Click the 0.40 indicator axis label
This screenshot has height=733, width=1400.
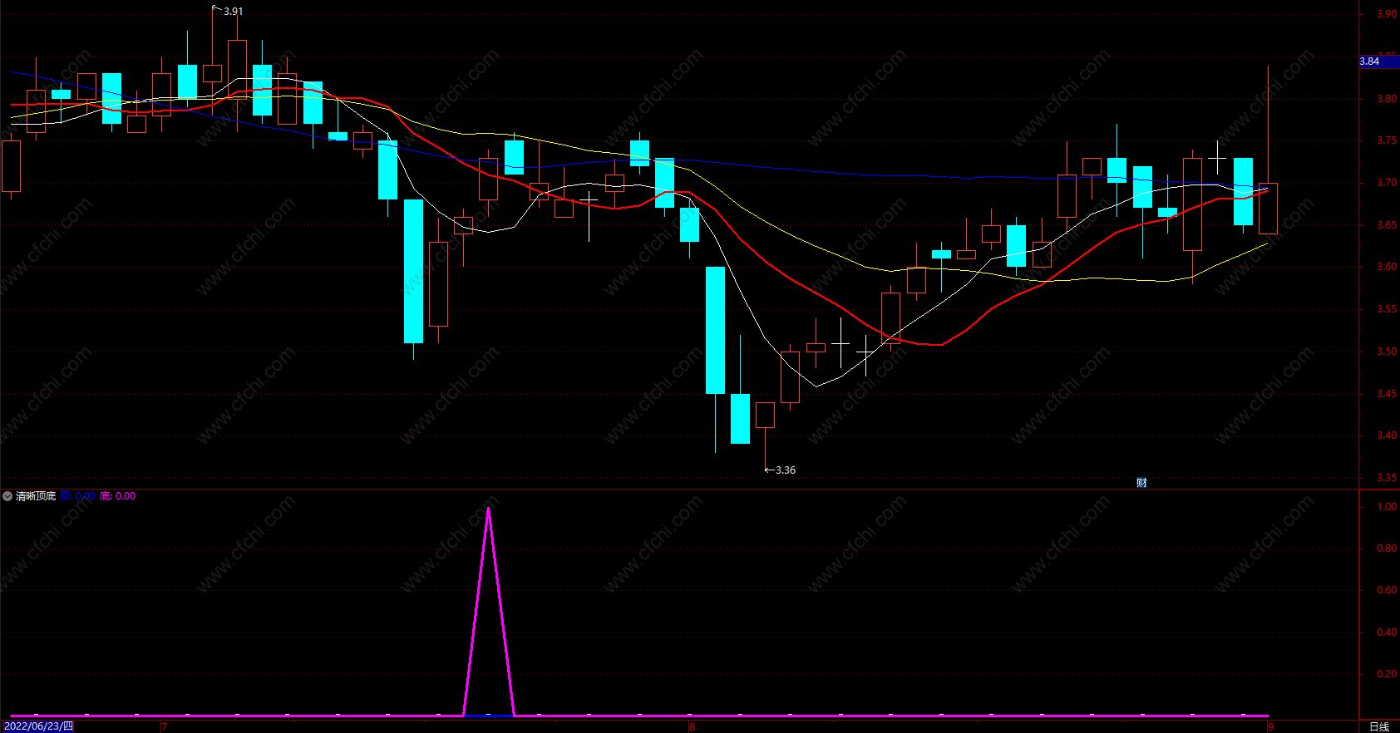[x=1387, y=632]
